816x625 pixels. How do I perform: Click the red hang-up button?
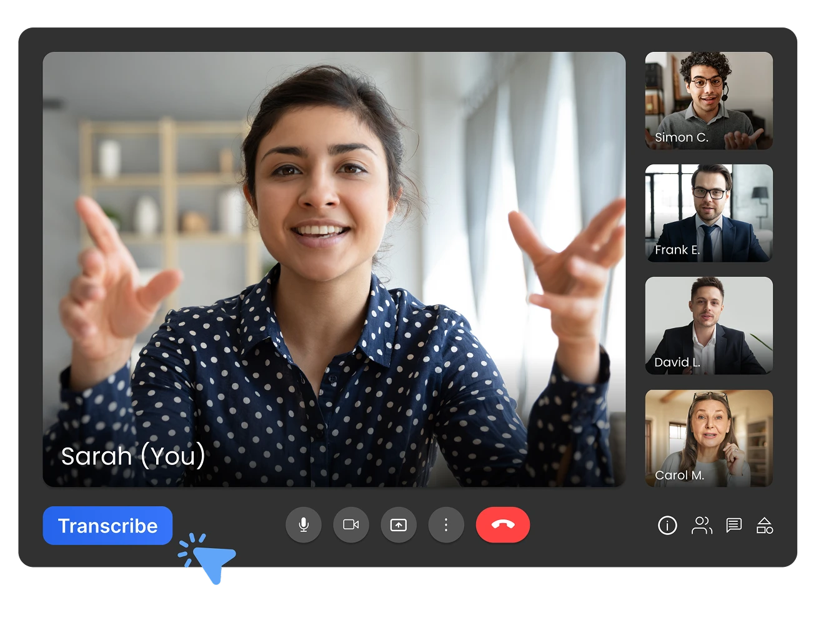coord(503,525)
